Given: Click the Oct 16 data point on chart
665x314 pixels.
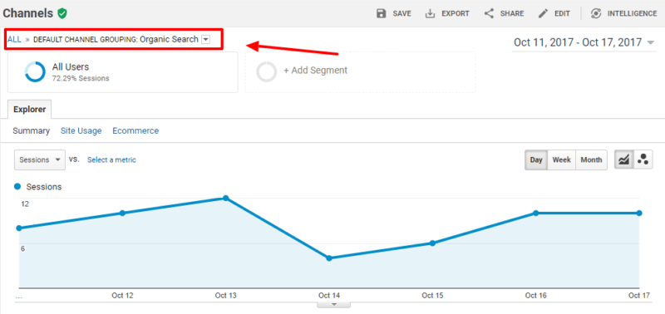Looking at the screenshot, I should 535,213.
